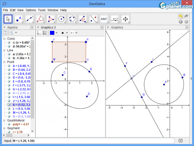
Task: Click the Algebra vertical scrollbar down arrow
Action: [33, 131]
